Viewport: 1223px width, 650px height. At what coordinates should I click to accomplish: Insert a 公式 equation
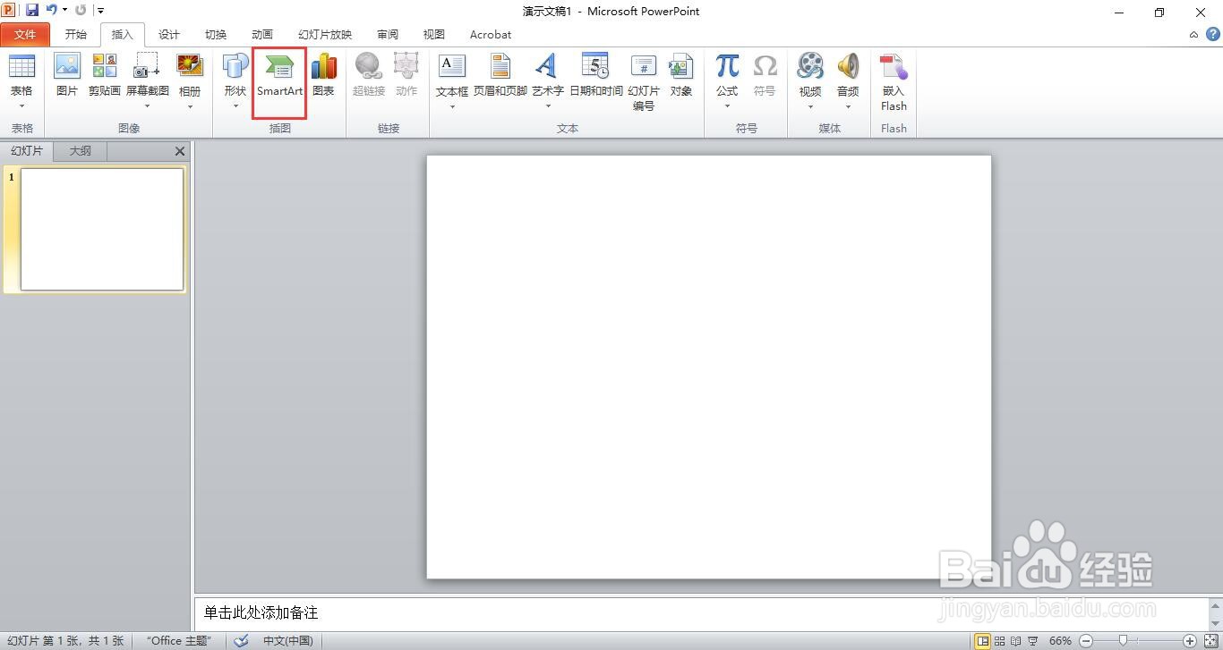(x=727, y=66)
